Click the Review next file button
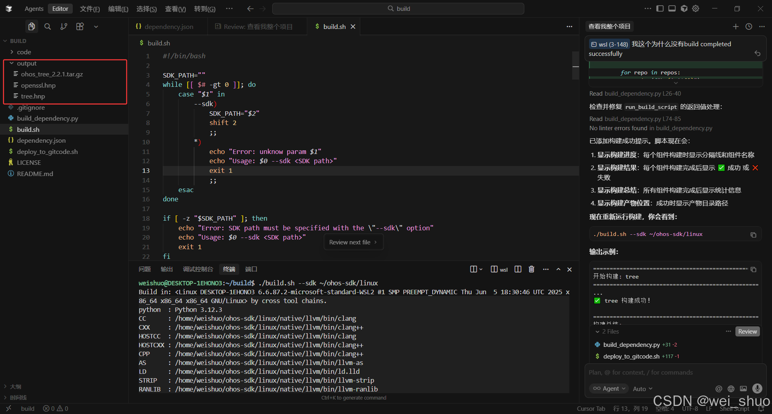Image resolution: width=772 pixels, height=414 pixels. coord(353,242)
